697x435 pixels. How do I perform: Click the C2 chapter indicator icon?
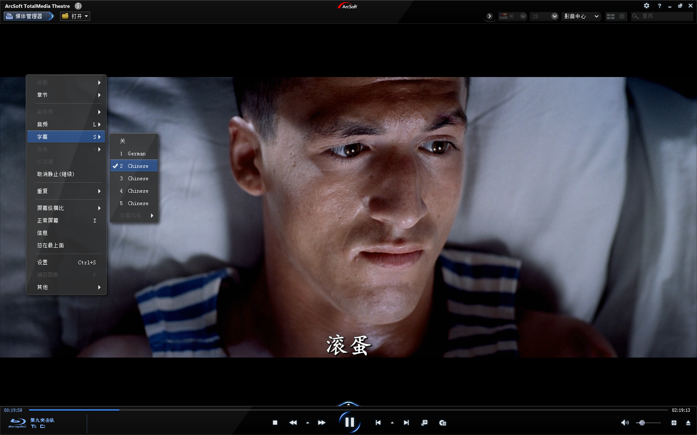click(x=43, y=426)
